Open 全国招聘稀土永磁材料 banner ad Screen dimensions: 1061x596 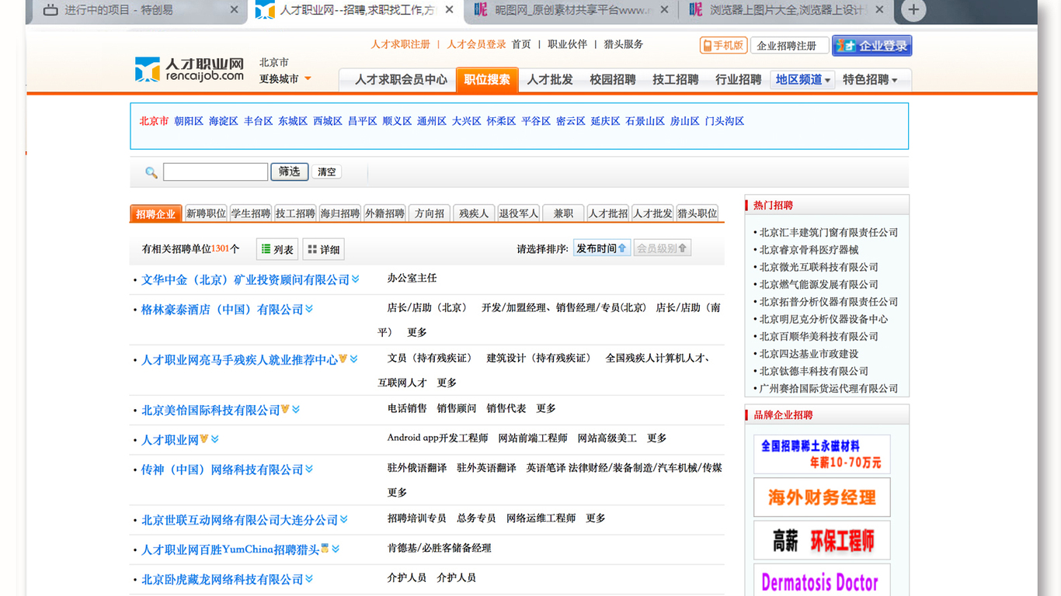coord(822,455)
